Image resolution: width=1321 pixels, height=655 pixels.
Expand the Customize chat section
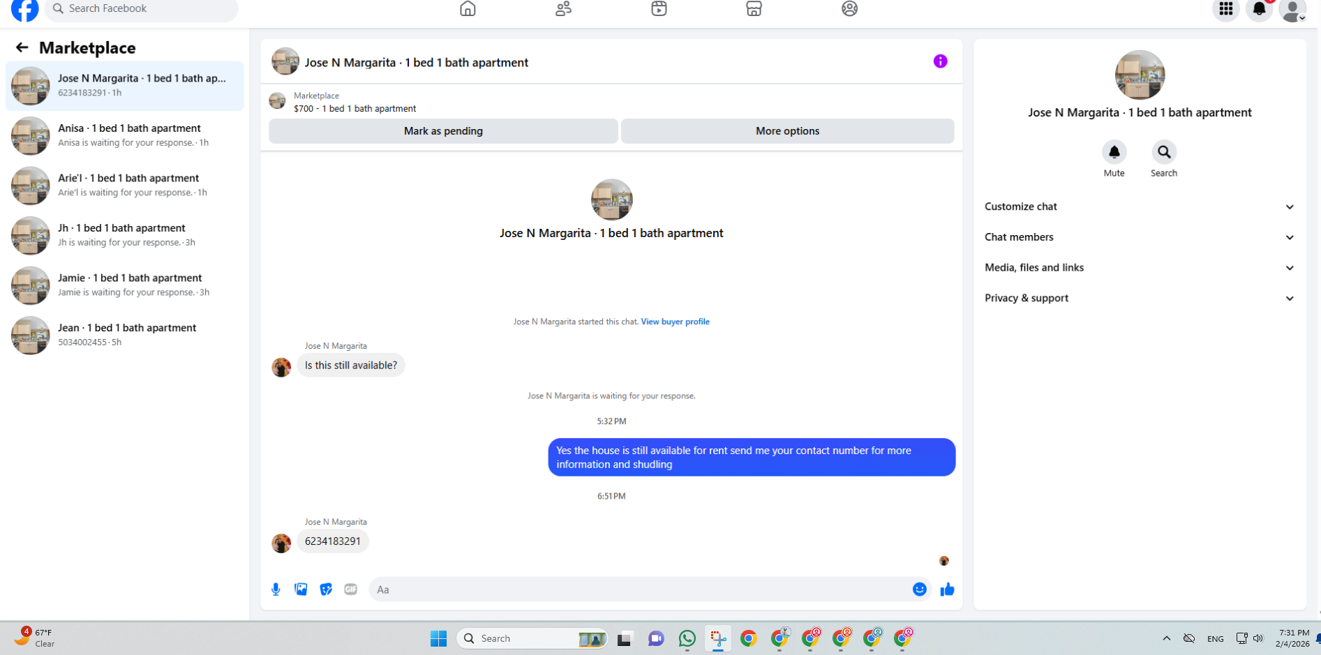(x=1140, y=206)
